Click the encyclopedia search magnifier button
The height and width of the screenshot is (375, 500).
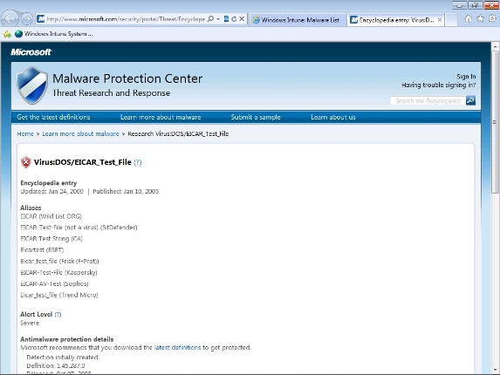point(470,100)
